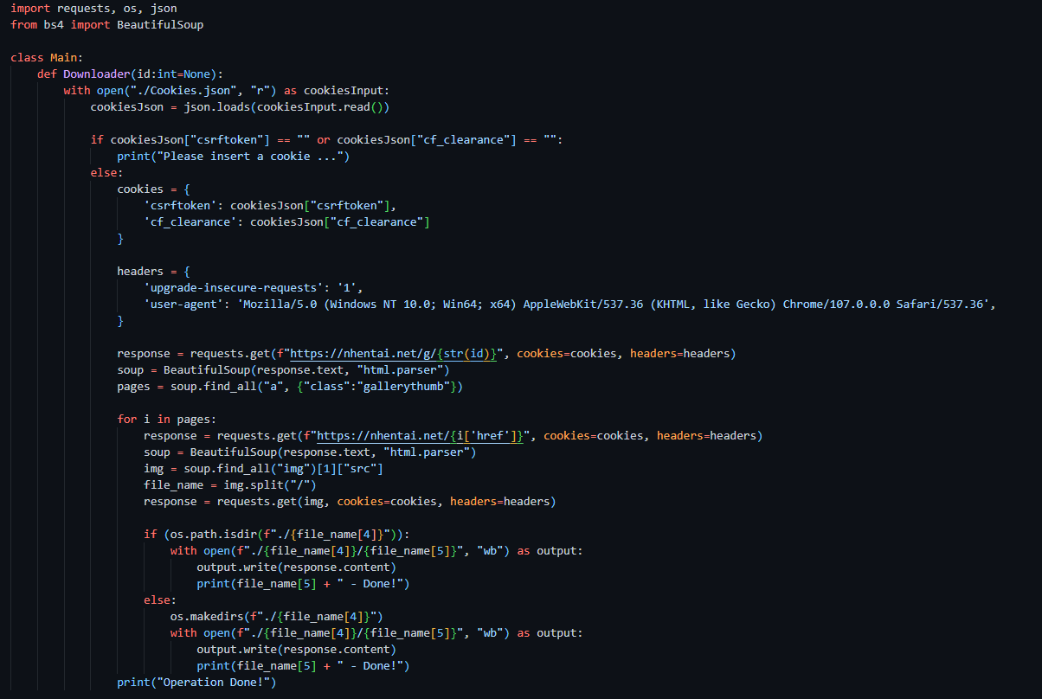Click the underlined str(id) expression
This screenshot has width=1042, height=699.
click(468, 353)
